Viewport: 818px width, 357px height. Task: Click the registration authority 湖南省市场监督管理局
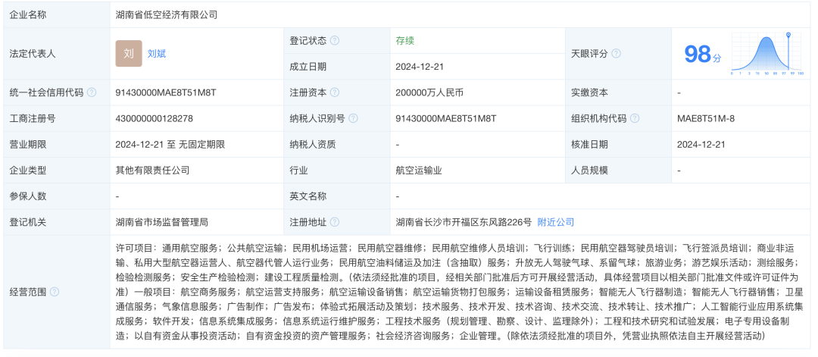point(161,222)
